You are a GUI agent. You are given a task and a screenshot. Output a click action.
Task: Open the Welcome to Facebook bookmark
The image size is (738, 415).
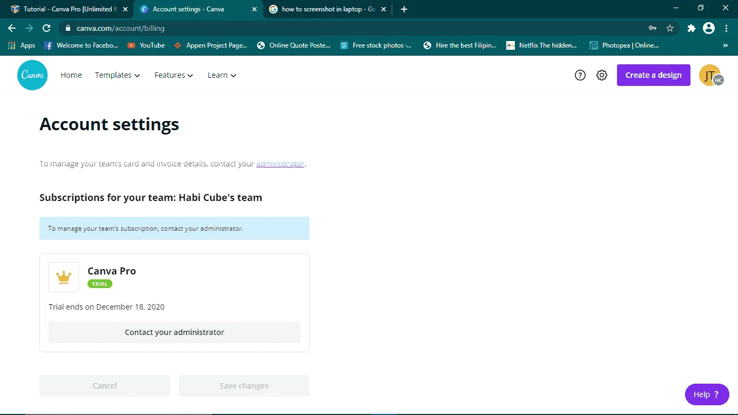(x=80, y=45)
